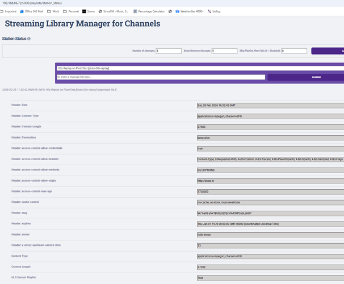Focus the Number of Attempts field
Viewport: 344px width, 284px height.
click(x=168, y=51)
